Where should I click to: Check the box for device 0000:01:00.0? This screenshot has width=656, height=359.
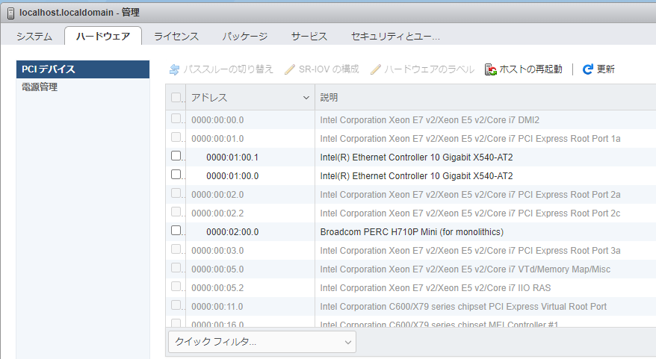pos(176,175)
